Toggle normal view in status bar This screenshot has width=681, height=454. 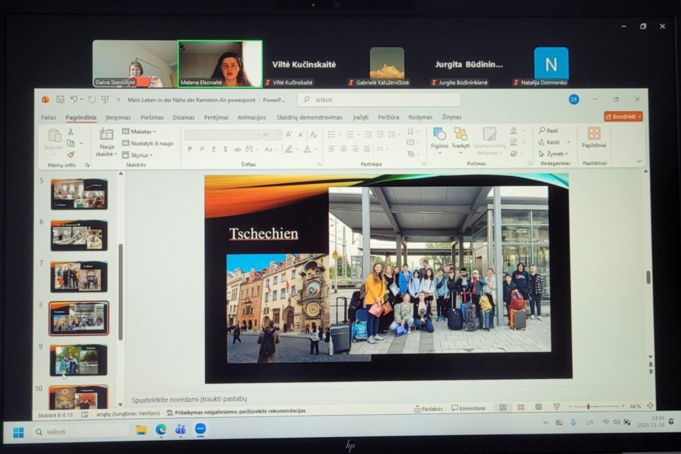503,407
